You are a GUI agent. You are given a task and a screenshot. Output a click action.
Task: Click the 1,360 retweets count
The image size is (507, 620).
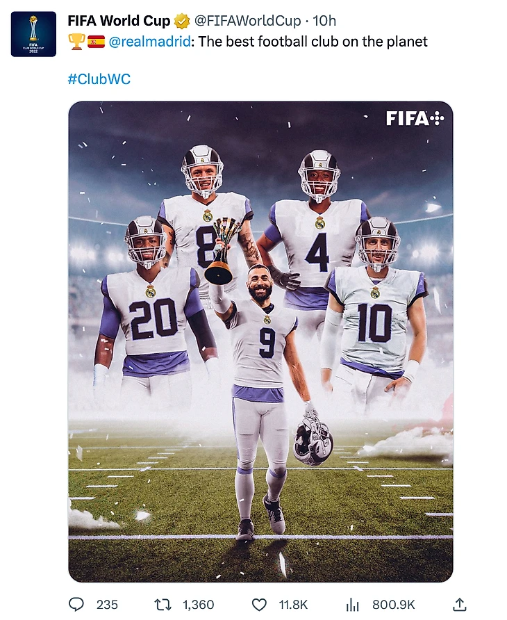point(199,605)
